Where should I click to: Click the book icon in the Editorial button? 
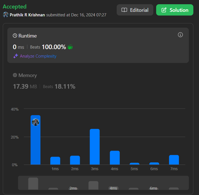point(124,10)
